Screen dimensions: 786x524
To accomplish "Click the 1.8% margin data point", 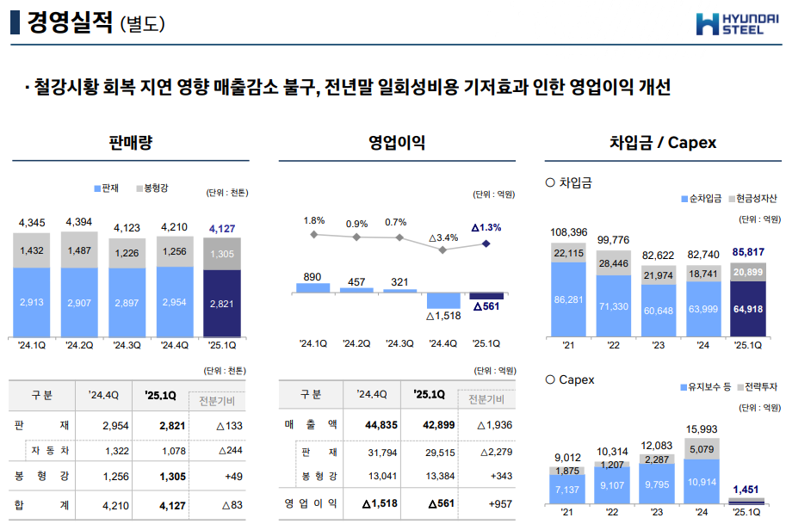I will tap(314, 234).
